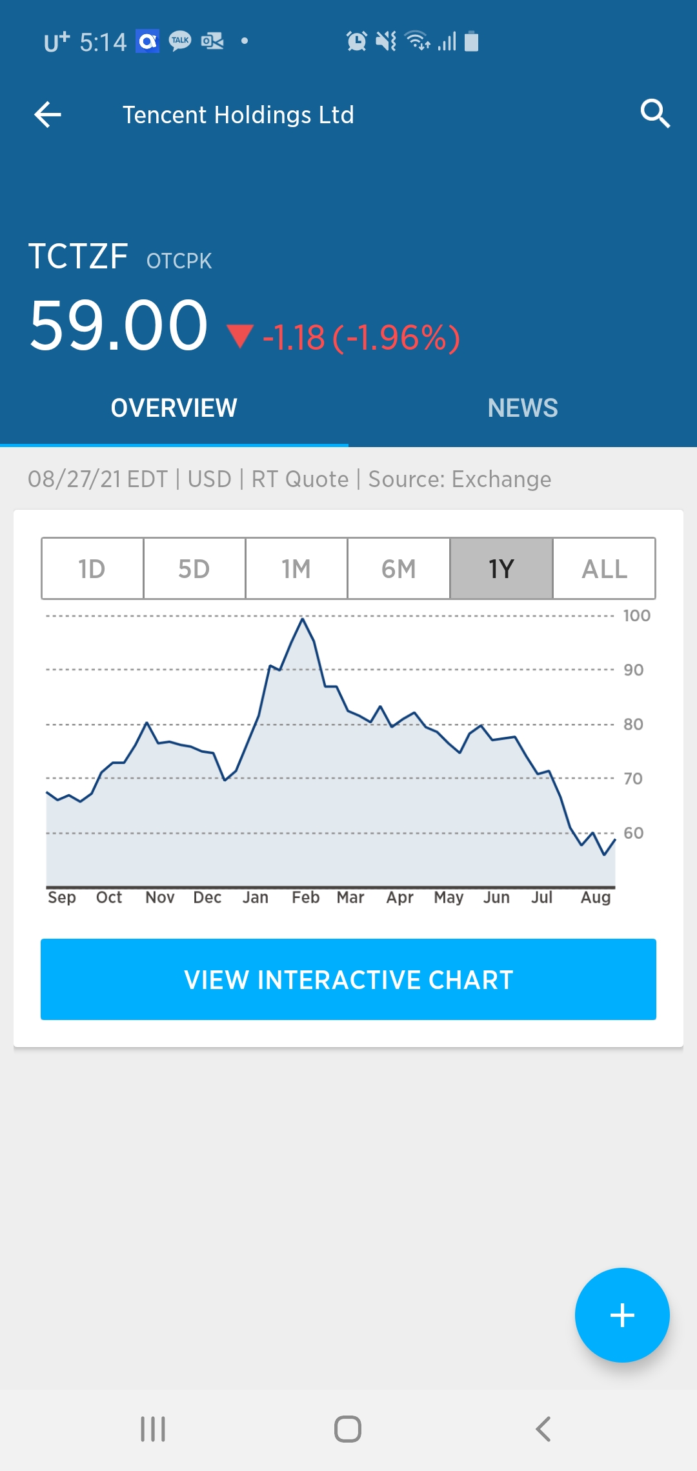Image resolution: width=697 pixels, height=1471 pixels.
Task: Select the 5D chart range
Action: pos(194,568)
